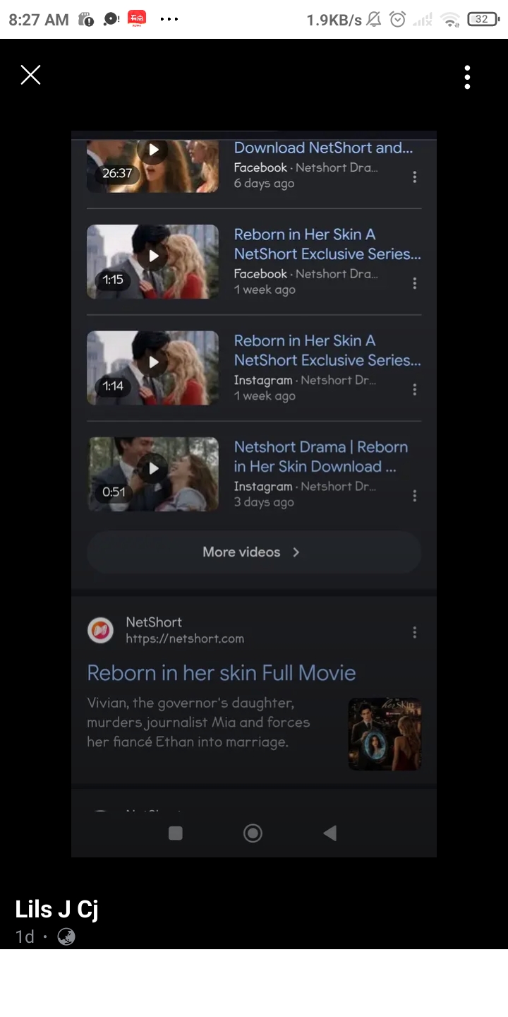Open 'Netshort Drama | Reborn in Her Skin Download' link
Viewport: 508px width, 1017px height.
[x=321, y=457]
